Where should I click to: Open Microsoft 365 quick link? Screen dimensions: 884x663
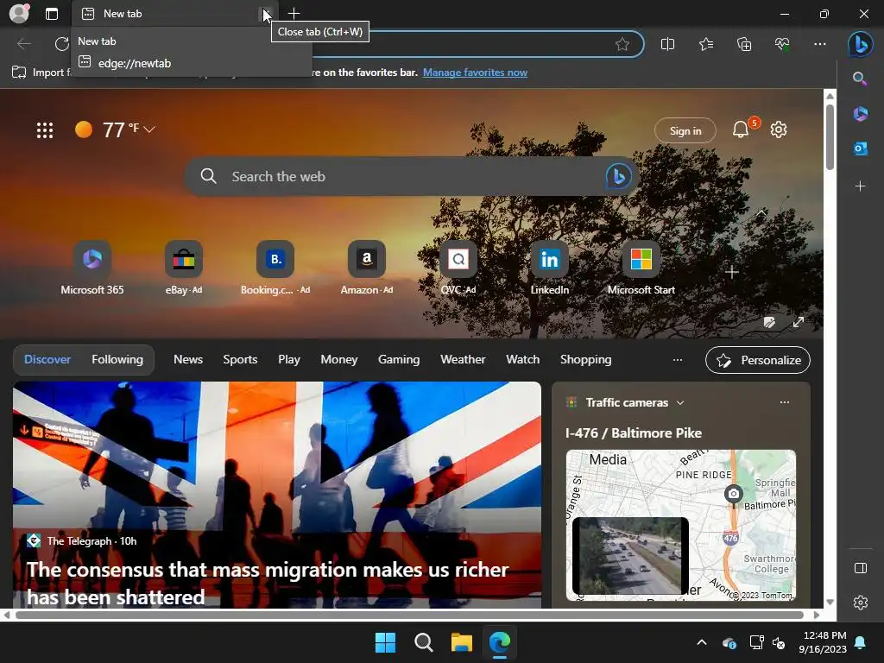pyautogui.click(x=92, y=268)
